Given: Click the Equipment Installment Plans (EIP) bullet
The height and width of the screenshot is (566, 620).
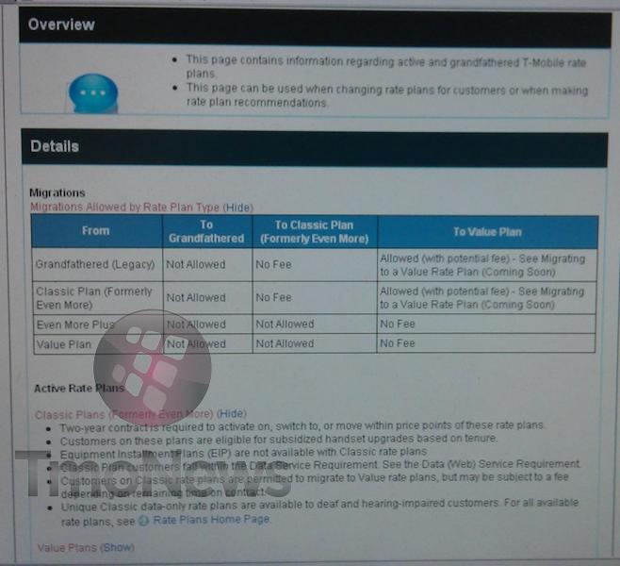Looking at the screenshot, I should (243, 453).
